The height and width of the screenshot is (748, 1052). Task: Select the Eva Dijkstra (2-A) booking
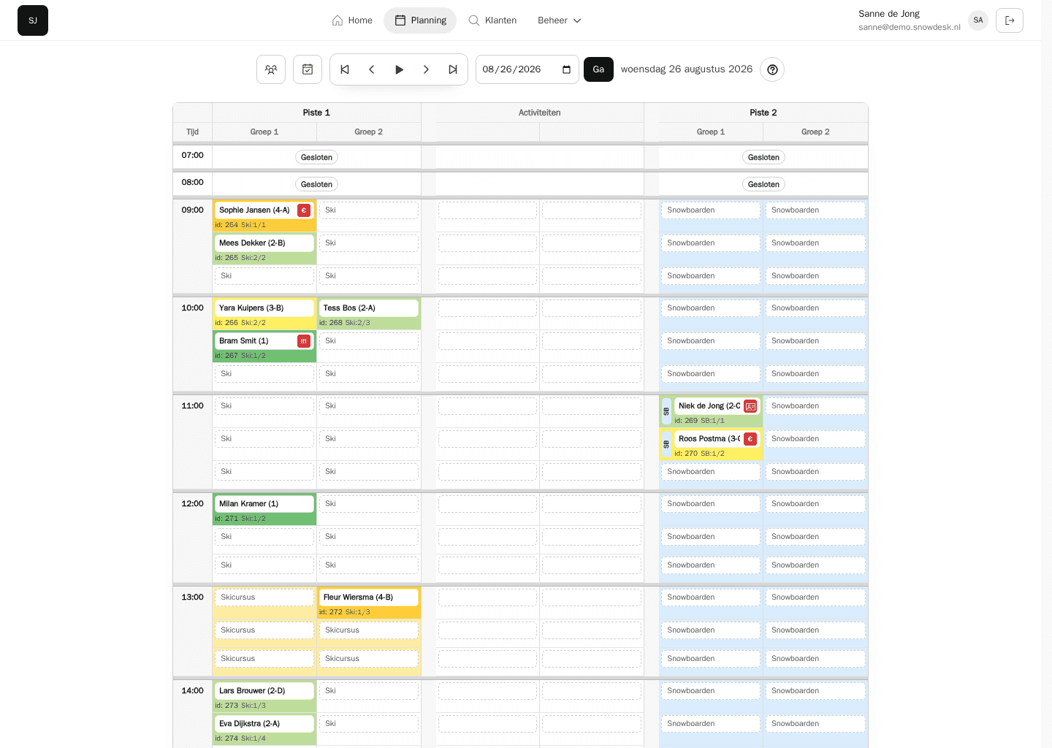click(264, 724)
